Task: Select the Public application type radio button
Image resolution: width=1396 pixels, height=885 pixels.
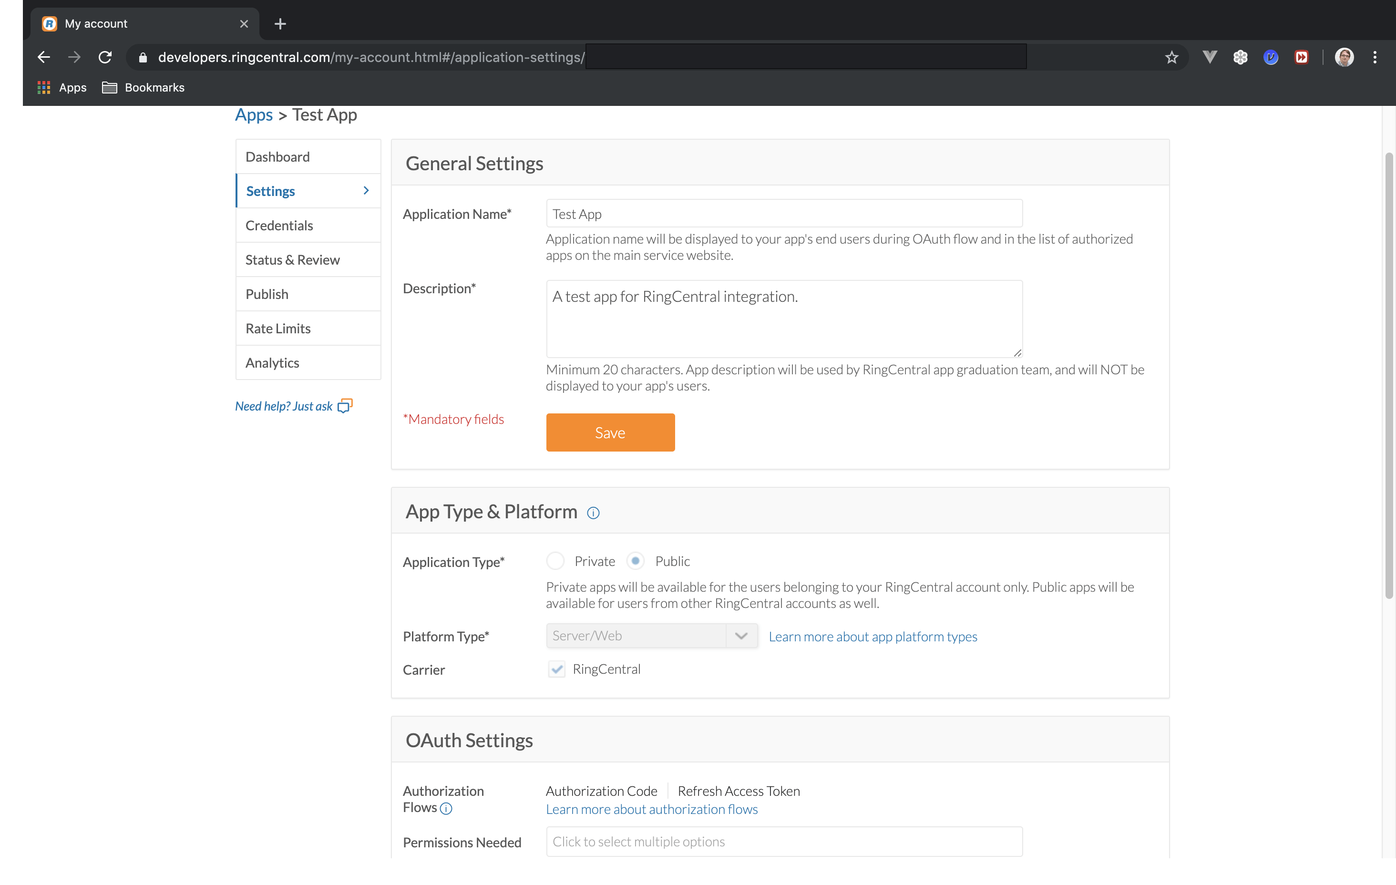Action: tap(636, 560)
